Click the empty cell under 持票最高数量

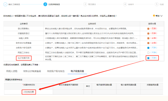(x=152, y=92)
